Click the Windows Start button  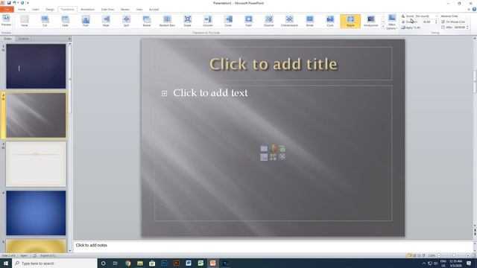(x=6, y=263)
